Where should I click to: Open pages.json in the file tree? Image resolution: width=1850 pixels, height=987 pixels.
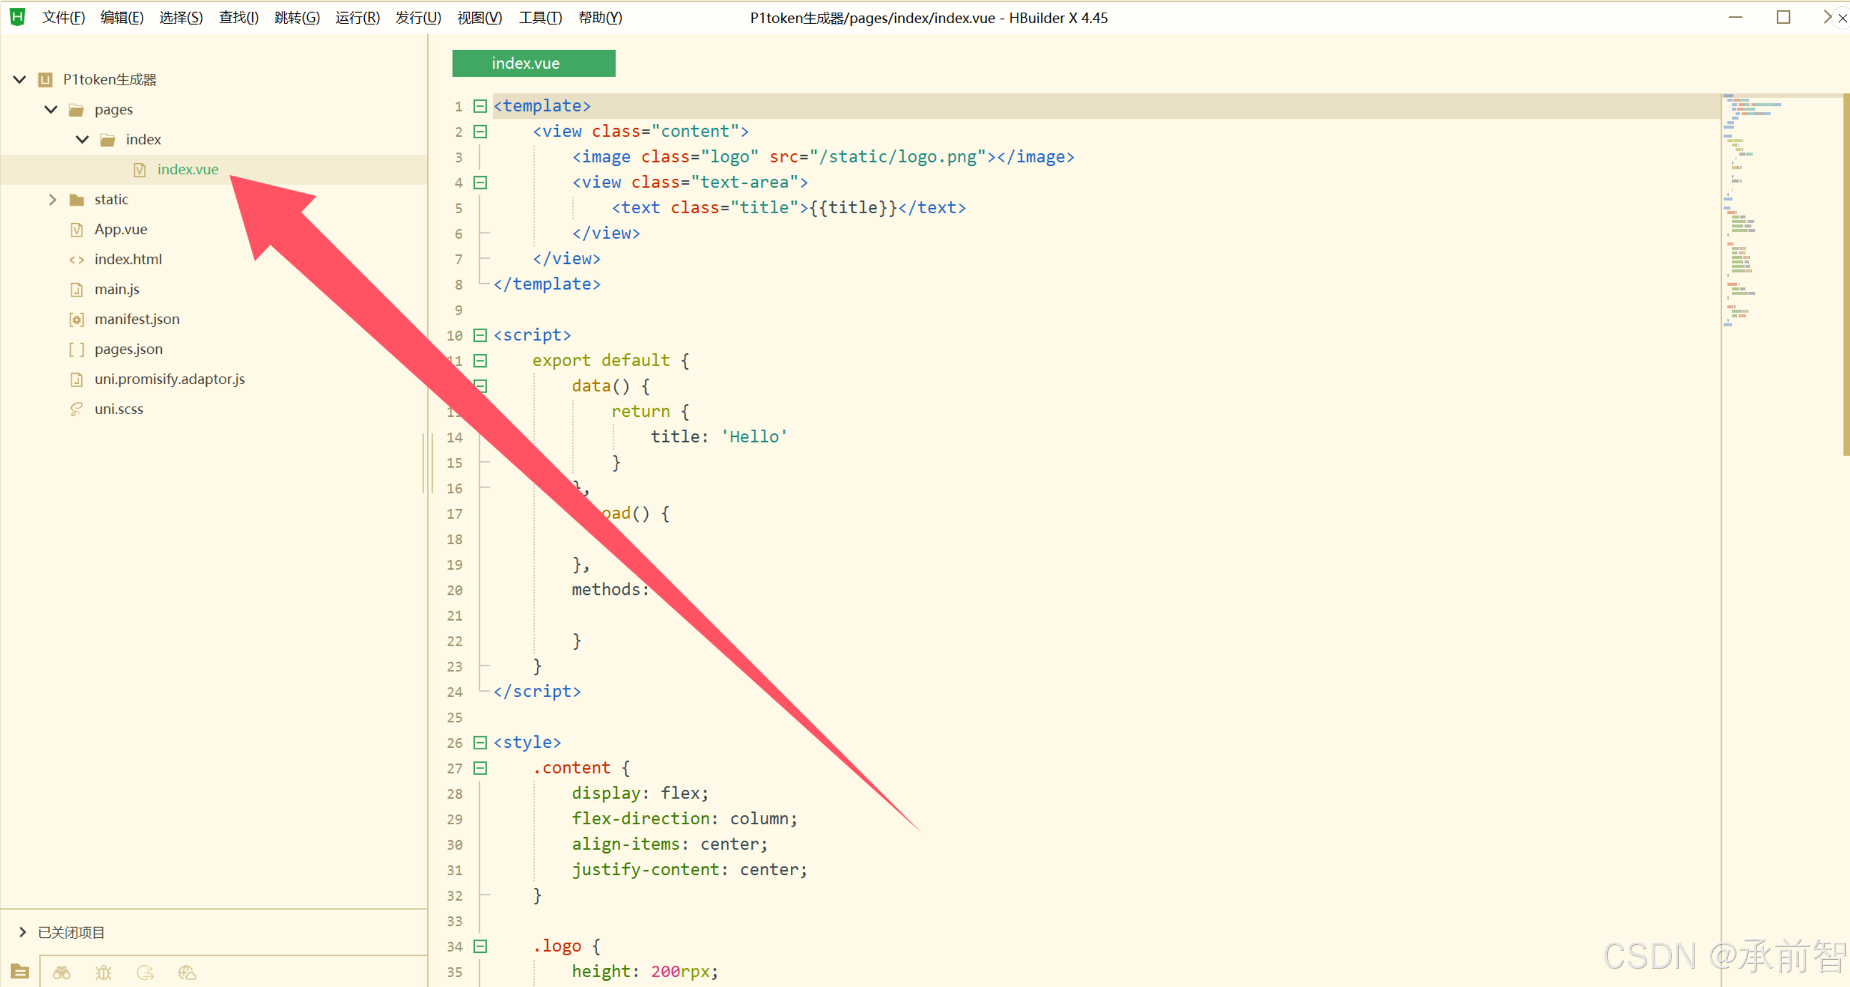[129, 349]
